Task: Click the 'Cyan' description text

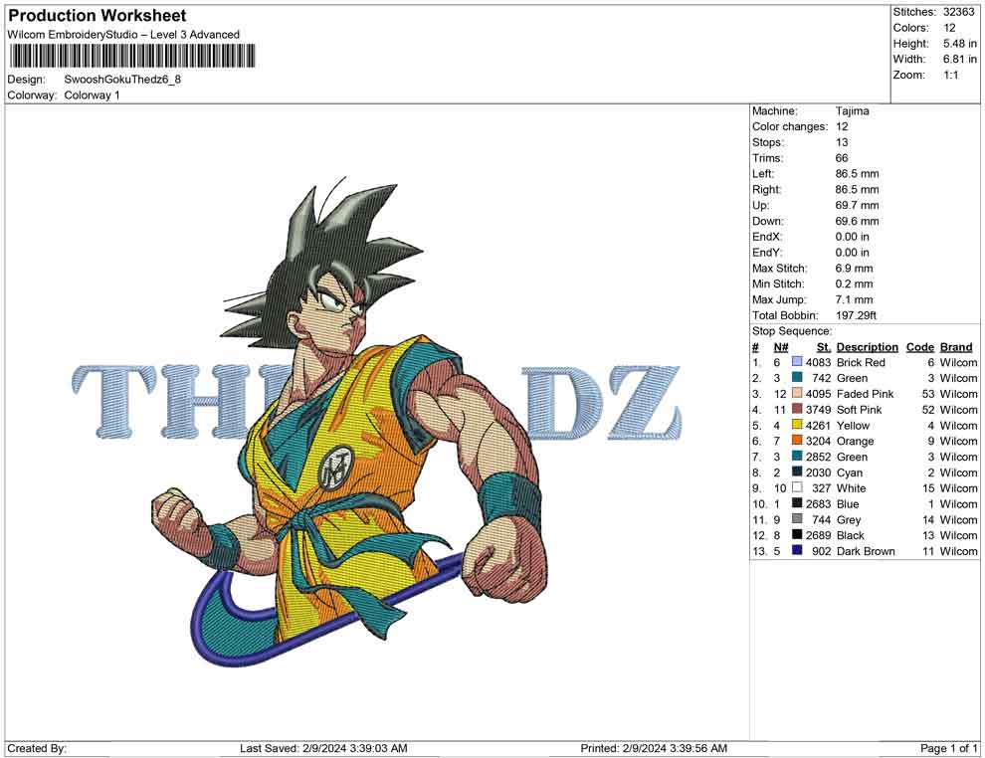Action: pos(850,473)
